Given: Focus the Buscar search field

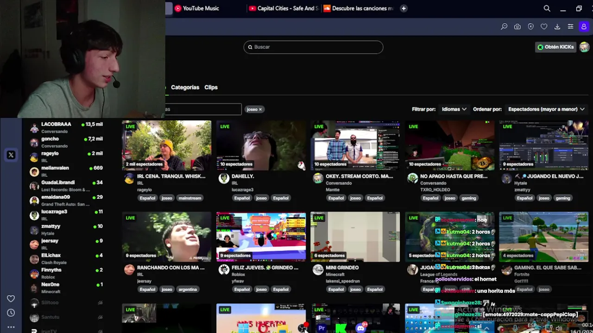Looking at the screenshot, I should click(x=313, y=47).
